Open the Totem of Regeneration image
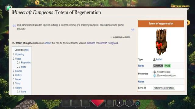This screenshot has width=195, height=109. coord(161,42)
